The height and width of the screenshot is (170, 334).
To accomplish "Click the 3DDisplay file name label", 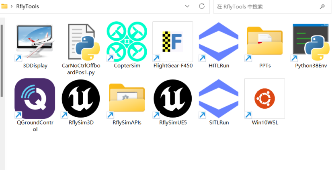I will (x=35, y=66).
